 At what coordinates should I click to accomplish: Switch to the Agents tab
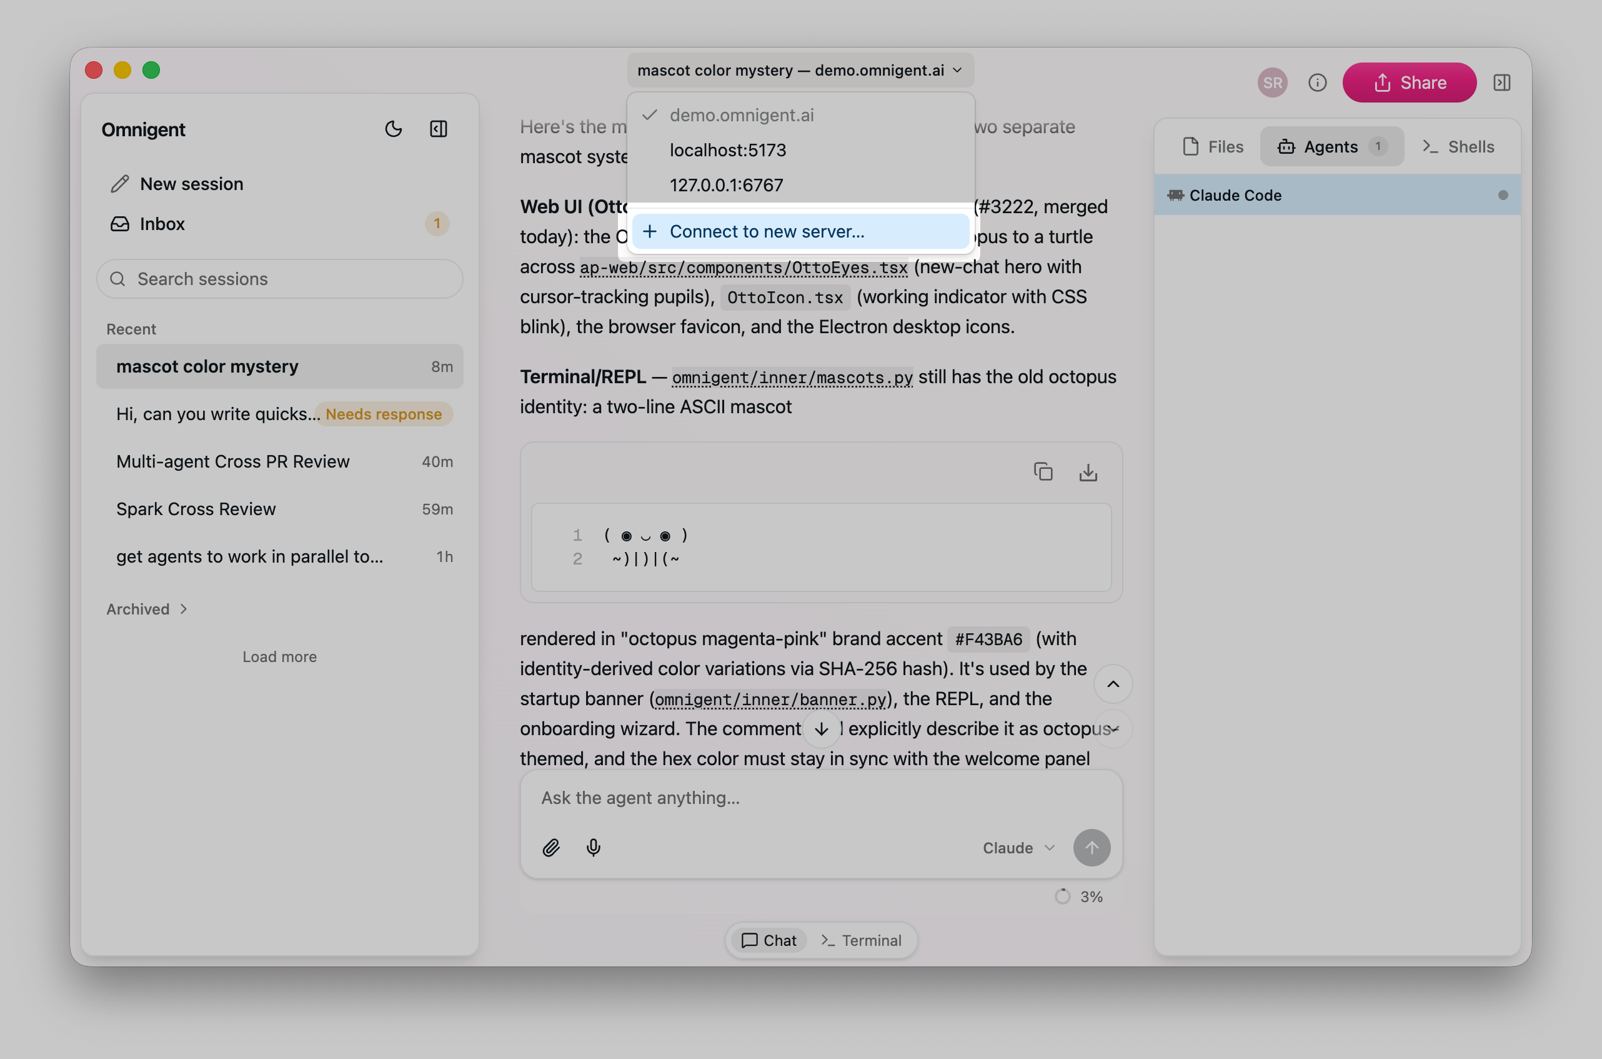pos(1331,146)
